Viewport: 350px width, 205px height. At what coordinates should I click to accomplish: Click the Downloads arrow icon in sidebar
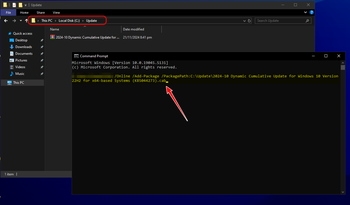(x=12, y=47)
